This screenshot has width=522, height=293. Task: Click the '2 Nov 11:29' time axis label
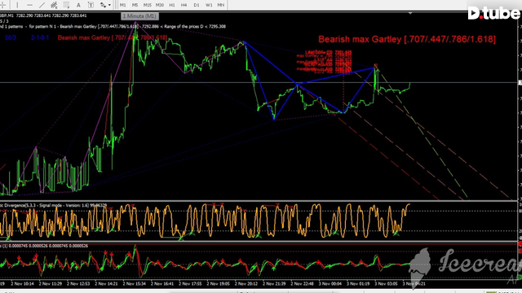tap(51, 284)
